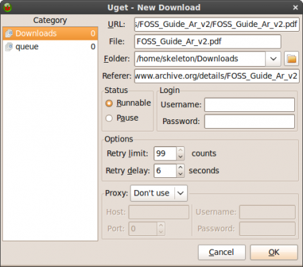This screenshot has width=303, height=267.
Task: Open the Proxy "Don't use" dropdown
Action: (159, 193)
